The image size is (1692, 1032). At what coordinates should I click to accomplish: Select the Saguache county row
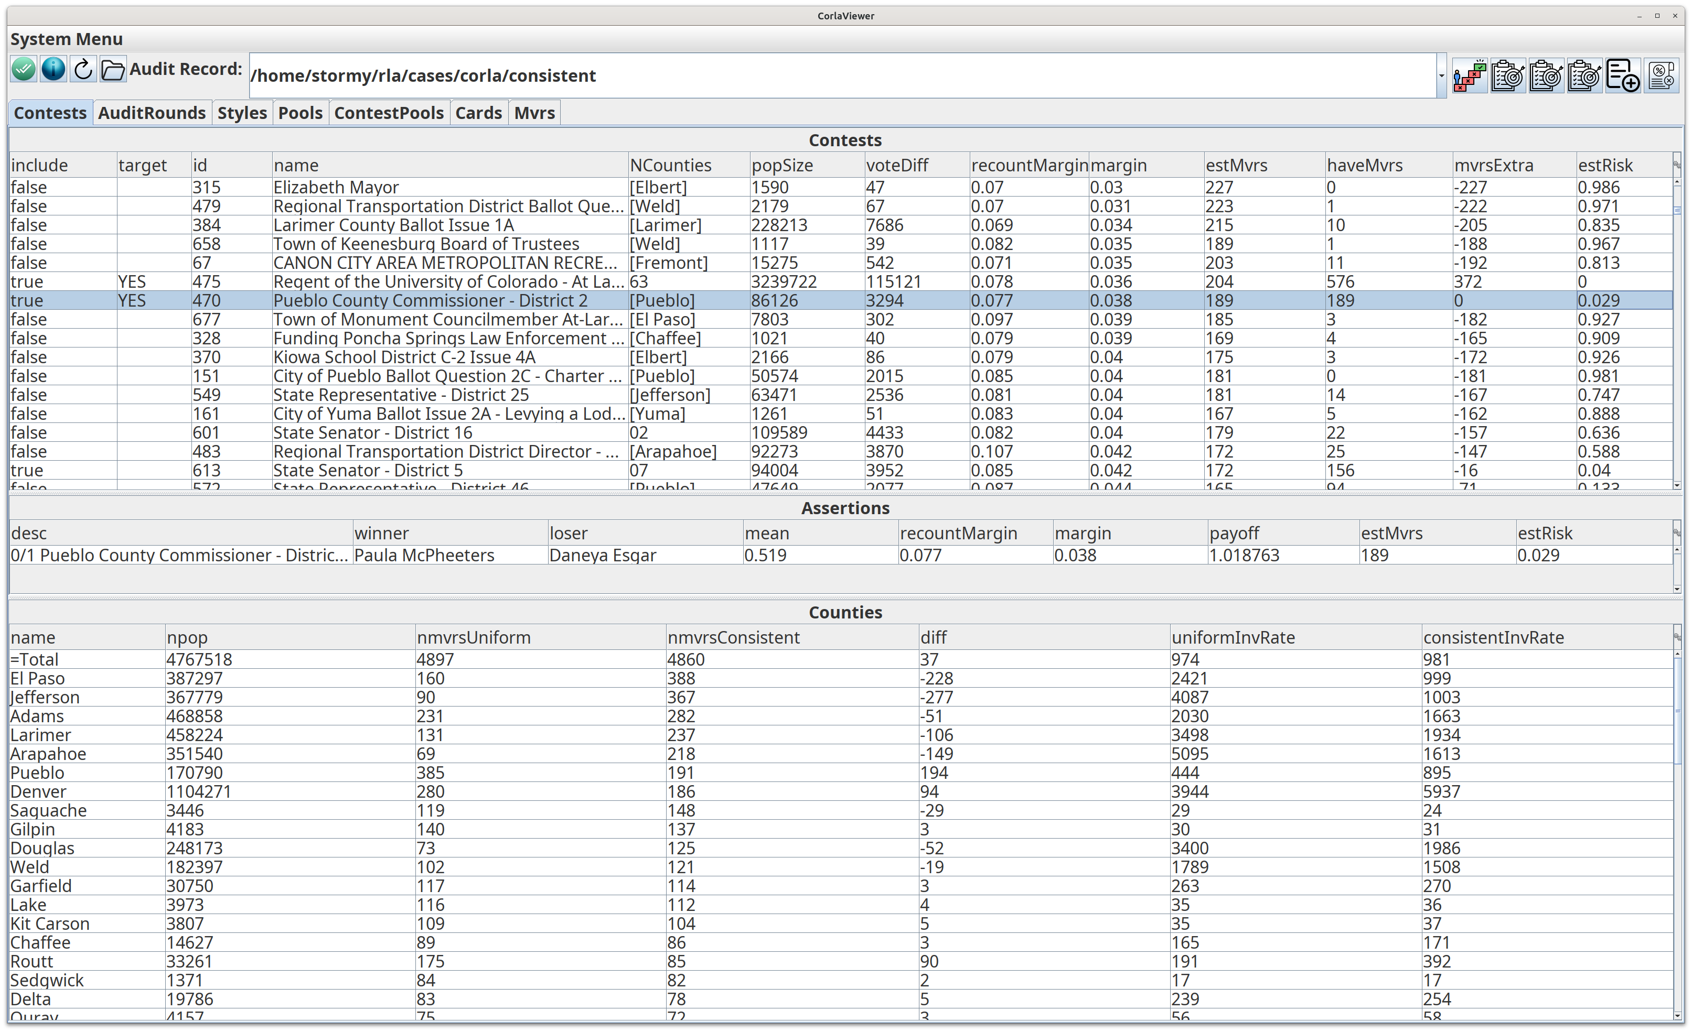point(841,810)
